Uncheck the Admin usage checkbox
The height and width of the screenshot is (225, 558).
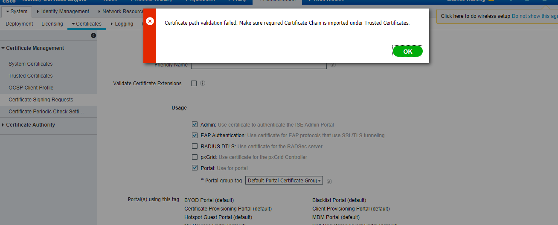[x=195, y=125]
